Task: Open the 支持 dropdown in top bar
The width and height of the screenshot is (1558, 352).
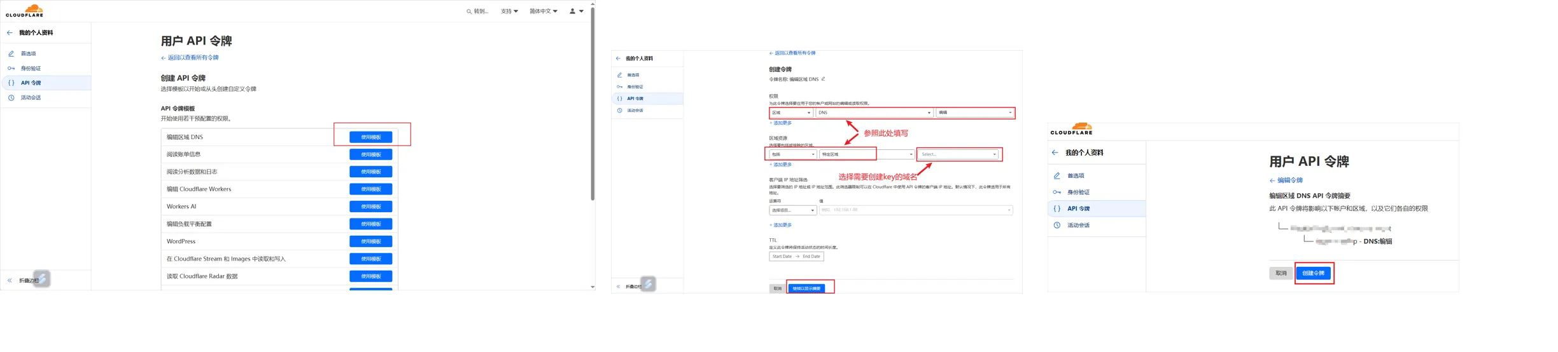Action: 509,11
